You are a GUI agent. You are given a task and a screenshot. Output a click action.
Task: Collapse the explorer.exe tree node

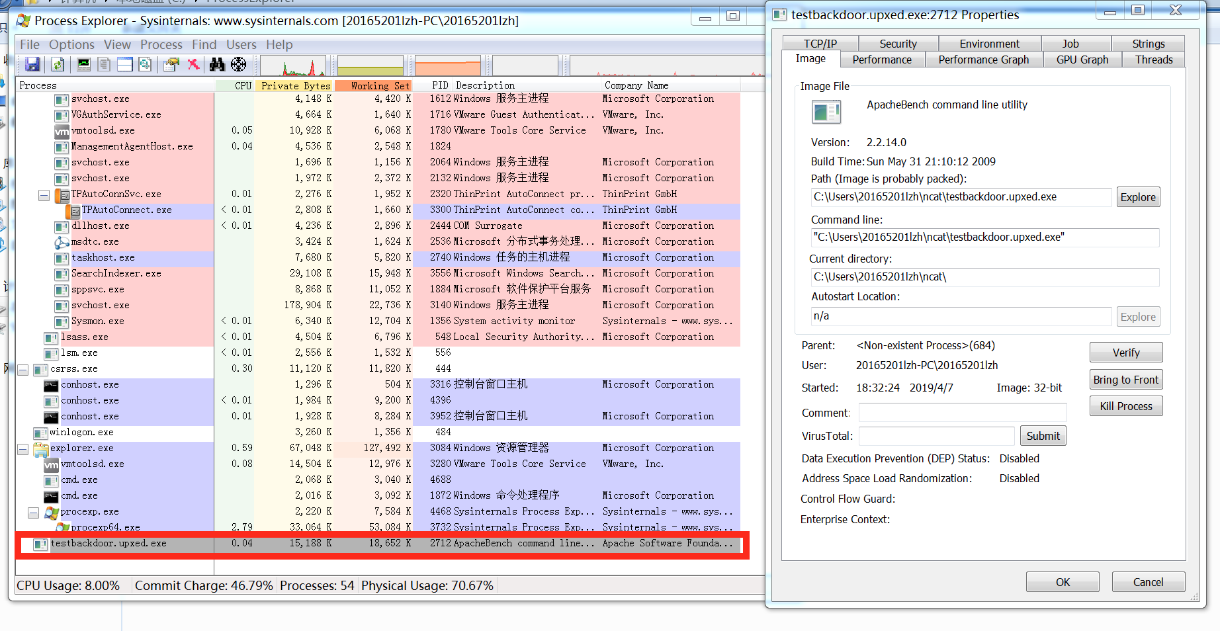tap(22, 449)
